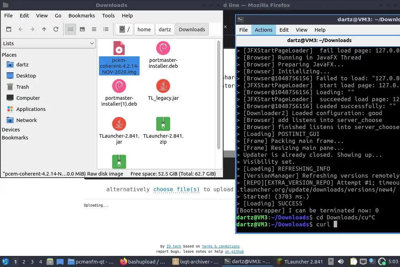
Task: Go back in the Downloads file manager
Action: 21,30
